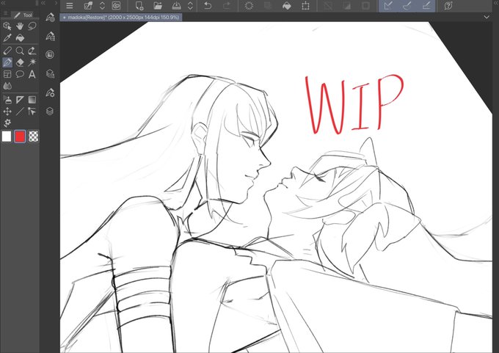Undo the last stroke
499x353 pixels.
point(208,6)
